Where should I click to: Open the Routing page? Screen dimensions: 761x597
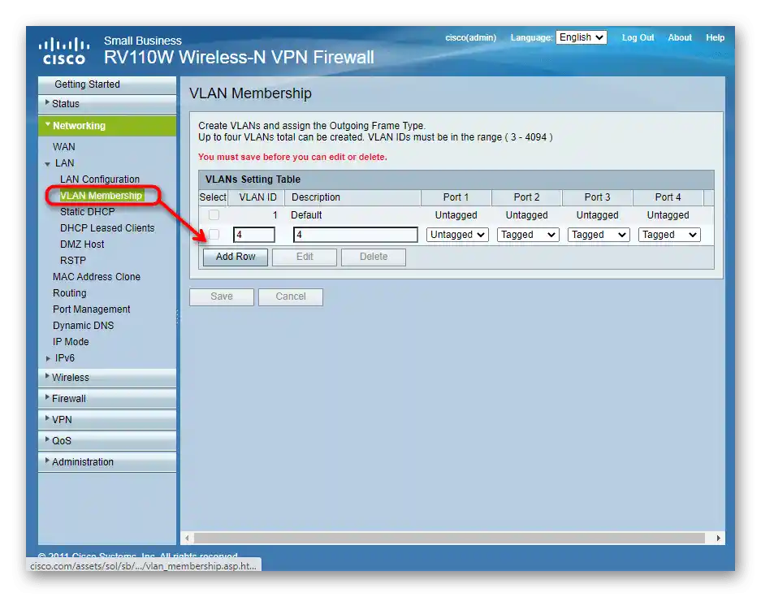(69, 293)
